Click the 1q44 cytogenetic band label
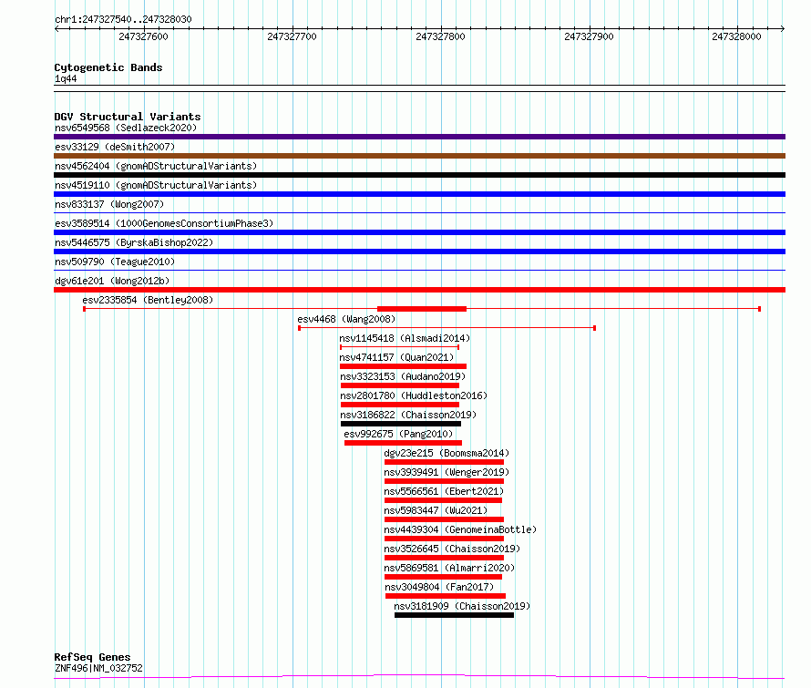This screenshot has width=811, height=688. tap(66, 79)
